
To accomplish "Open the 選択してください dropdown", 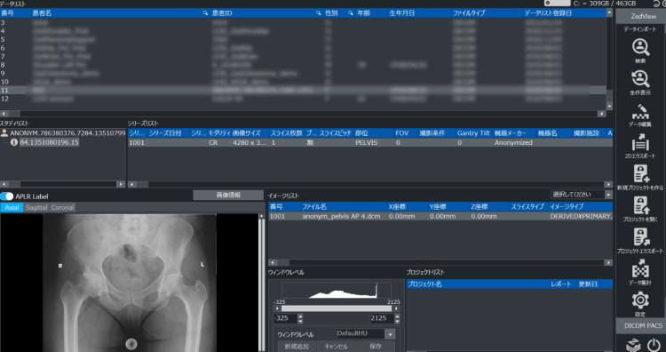I will click(x=582, y=195).
